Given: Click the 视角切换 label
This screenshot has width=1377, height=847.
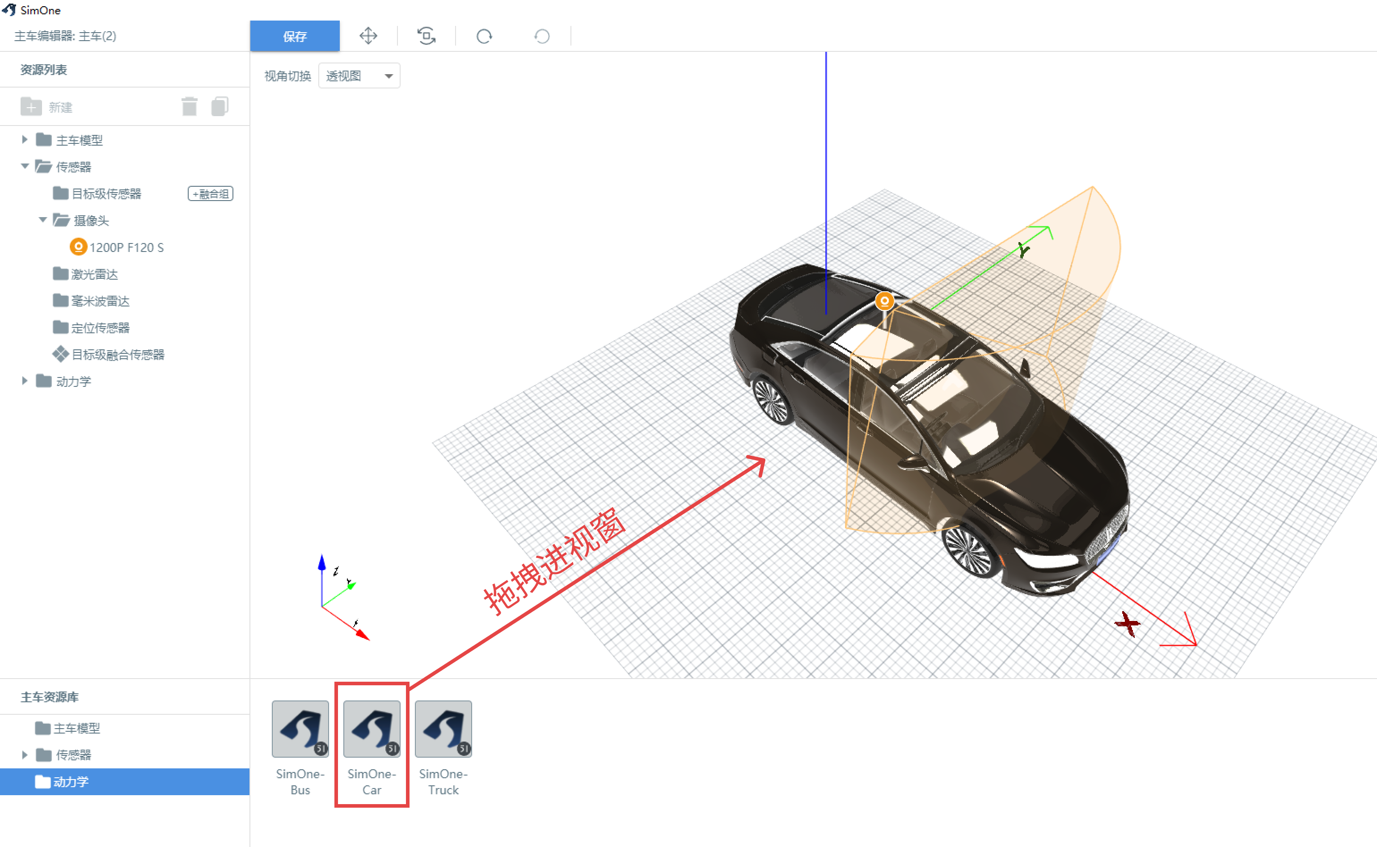Looking at the screenshot, I should point(287,76).
